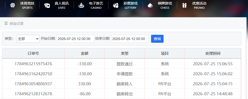Open the 棋牌游戏 CHESS menu
248x99 pixels.
(x=165, y=5)
